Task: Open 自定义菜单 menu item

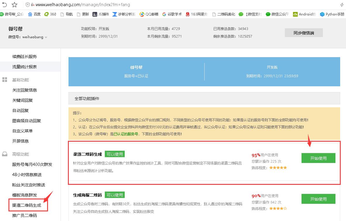Action: (x=23, y=131)
